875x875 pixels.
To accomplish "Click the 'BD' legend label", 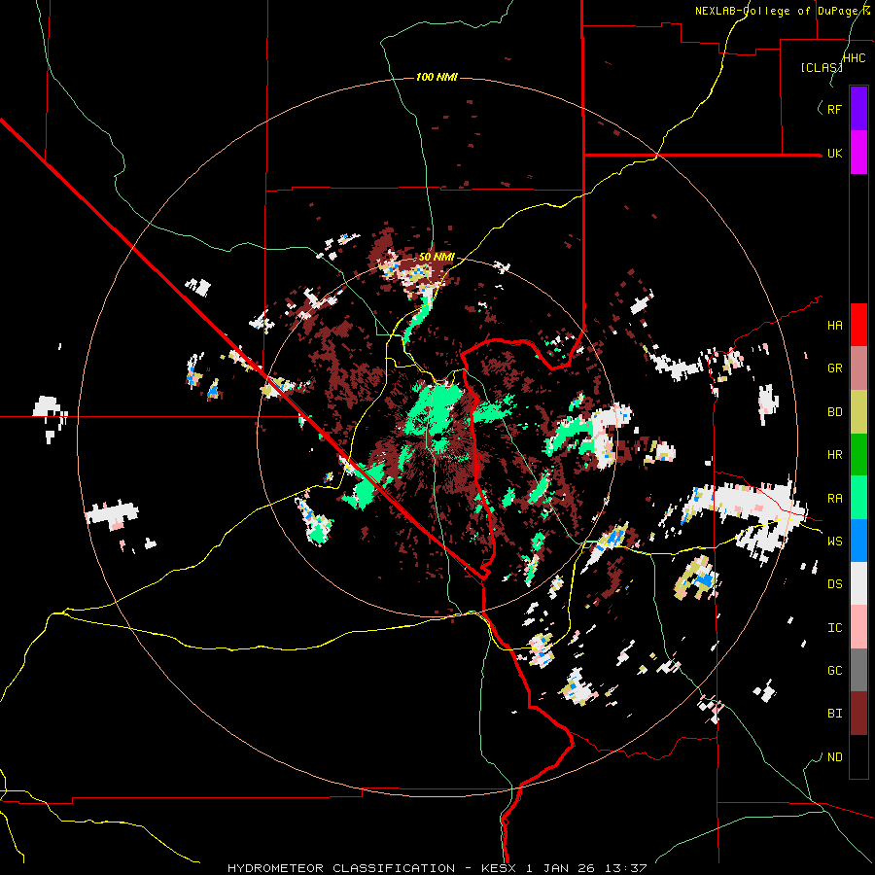I will pos(834,412).
